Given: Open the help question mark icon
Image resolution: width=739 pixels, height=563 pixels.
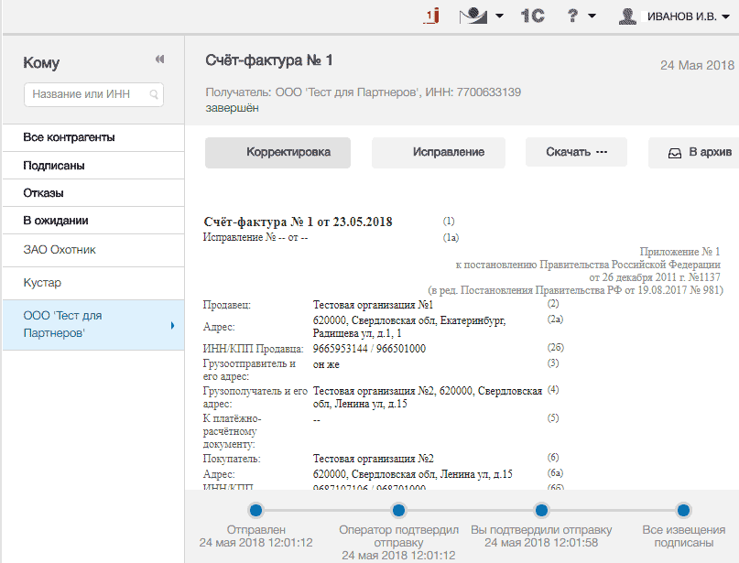Looking at the screenshot, I should 572,16.
